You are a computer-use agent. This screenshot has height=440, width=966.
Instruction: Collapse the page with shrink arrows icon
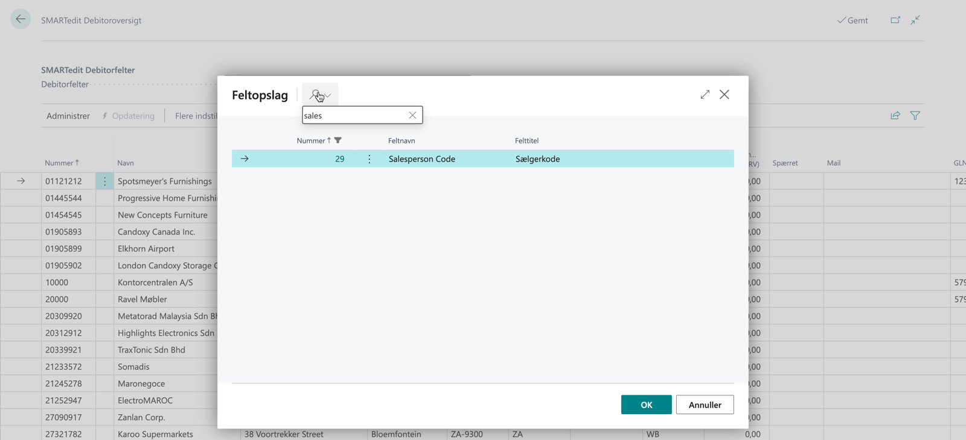point(915,20)
